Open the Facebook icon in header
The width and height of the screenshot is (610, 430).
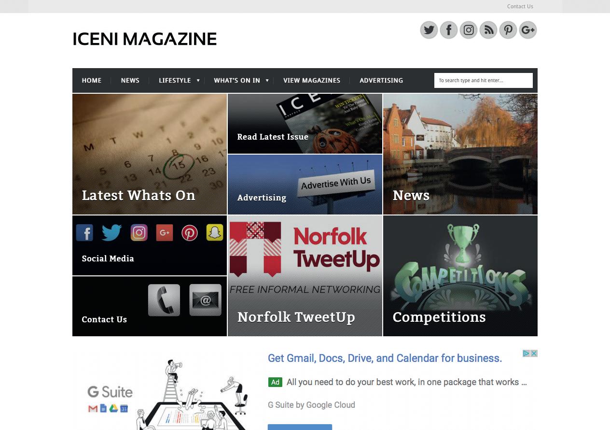(448, 30)
